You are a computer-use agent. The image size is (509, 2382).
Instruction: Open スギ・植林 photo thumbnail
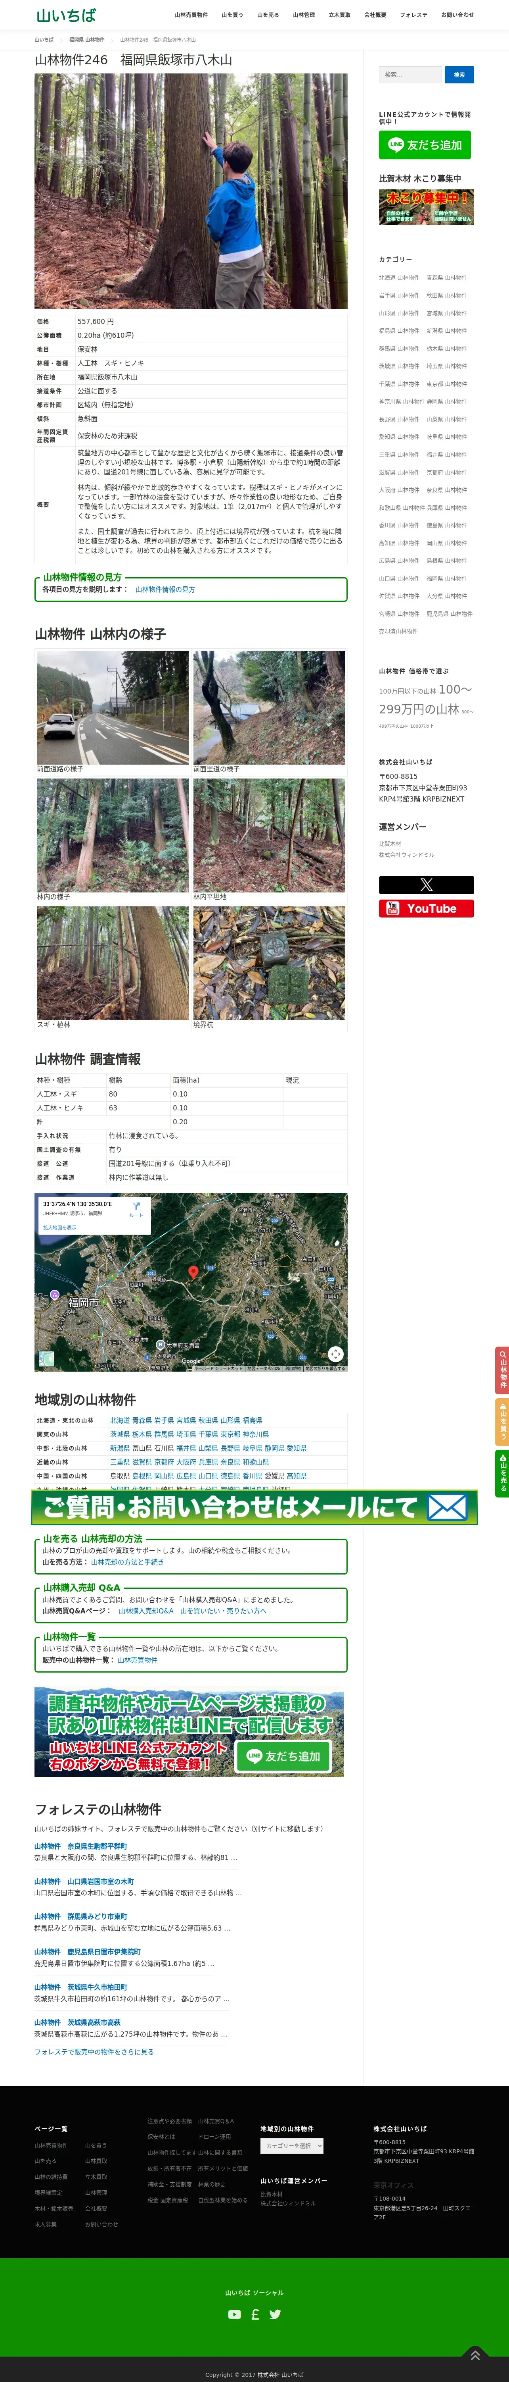[113, 963]
